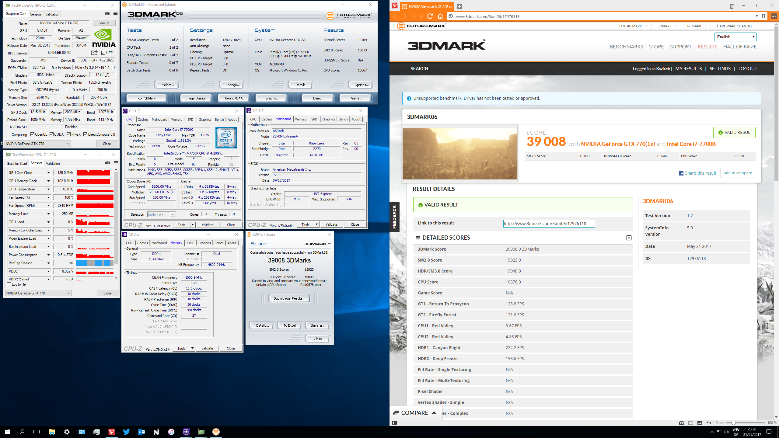Click camera icon in GPU-Z Sensors window
Screen dimensions: 779x438
point(108,163)
